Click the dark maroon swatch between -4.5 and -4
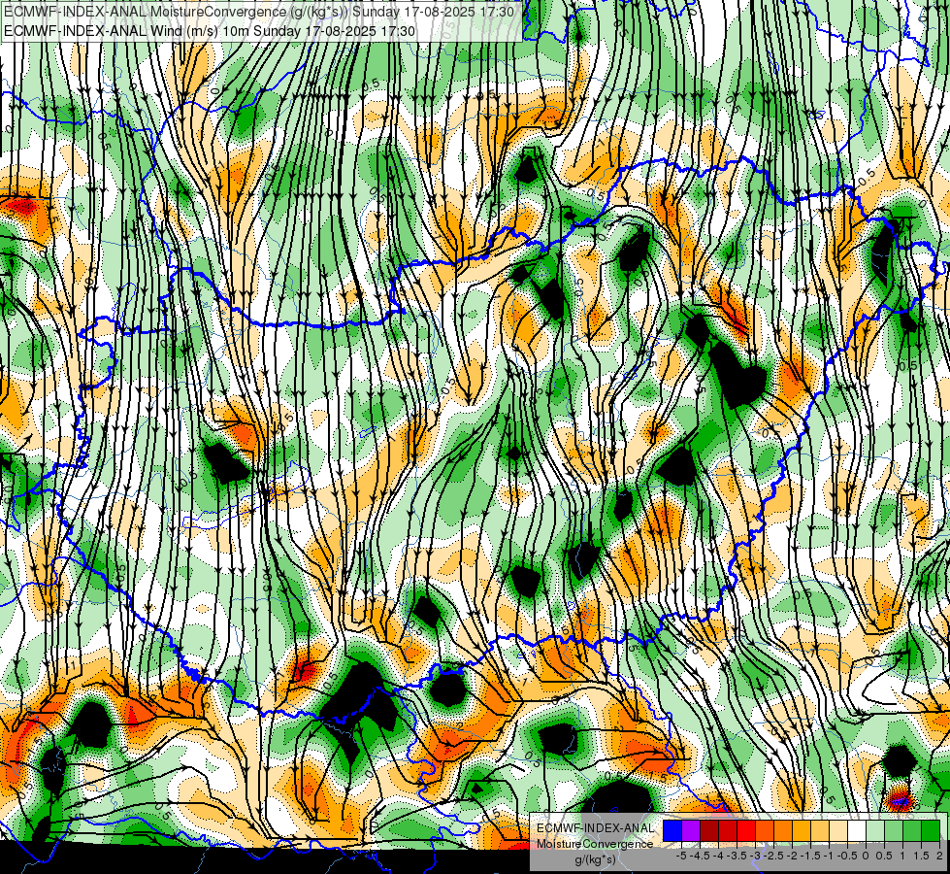Image resolution: width=950 pixels, height=874 pixels. click(x=709, y=831)
